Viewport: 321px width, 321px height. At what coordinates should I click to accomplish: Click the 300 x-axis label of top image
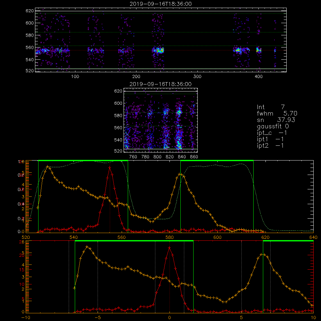(x=197, y=77)
